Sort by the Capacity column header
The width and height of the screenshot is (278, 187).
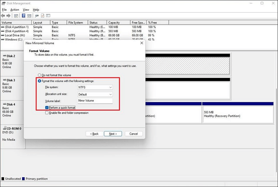(x=118, y=23)
